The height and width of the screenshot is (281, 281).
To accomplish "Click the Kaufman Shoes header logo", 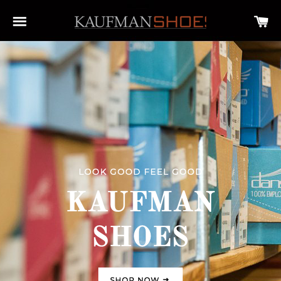I will [140, 22].
